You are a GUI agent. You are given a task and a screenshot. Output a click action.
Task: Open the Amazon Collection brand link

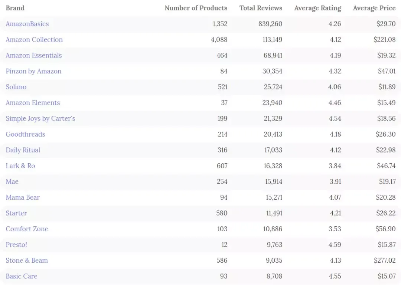[34, 40]
